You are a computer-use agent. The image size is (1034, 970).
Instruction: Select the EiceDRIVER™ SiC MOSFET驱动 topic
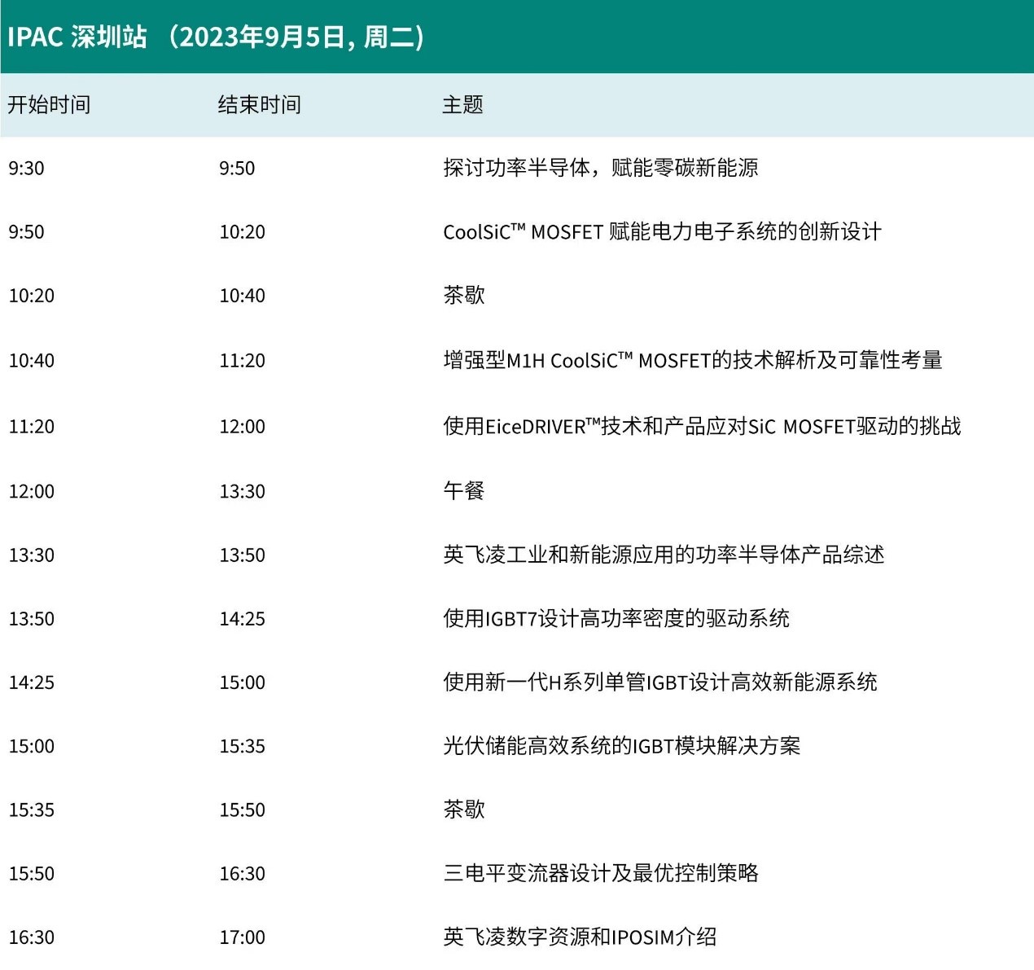[702, 426]
